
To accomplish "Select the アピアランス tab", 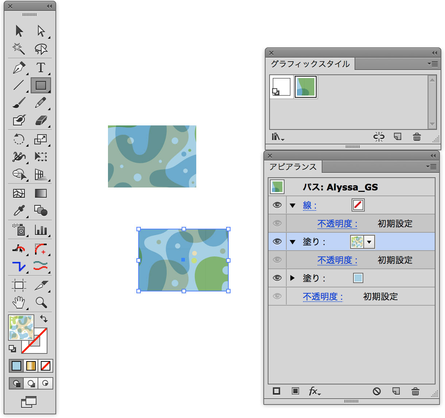I will click(293, 167).
